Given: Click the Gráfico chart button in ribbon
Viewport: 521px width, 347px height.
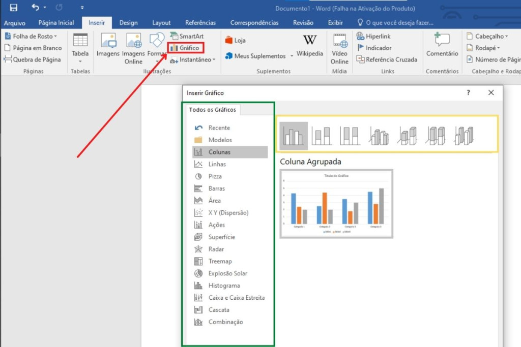Looking at the screenshot, I should pos(186,48).
